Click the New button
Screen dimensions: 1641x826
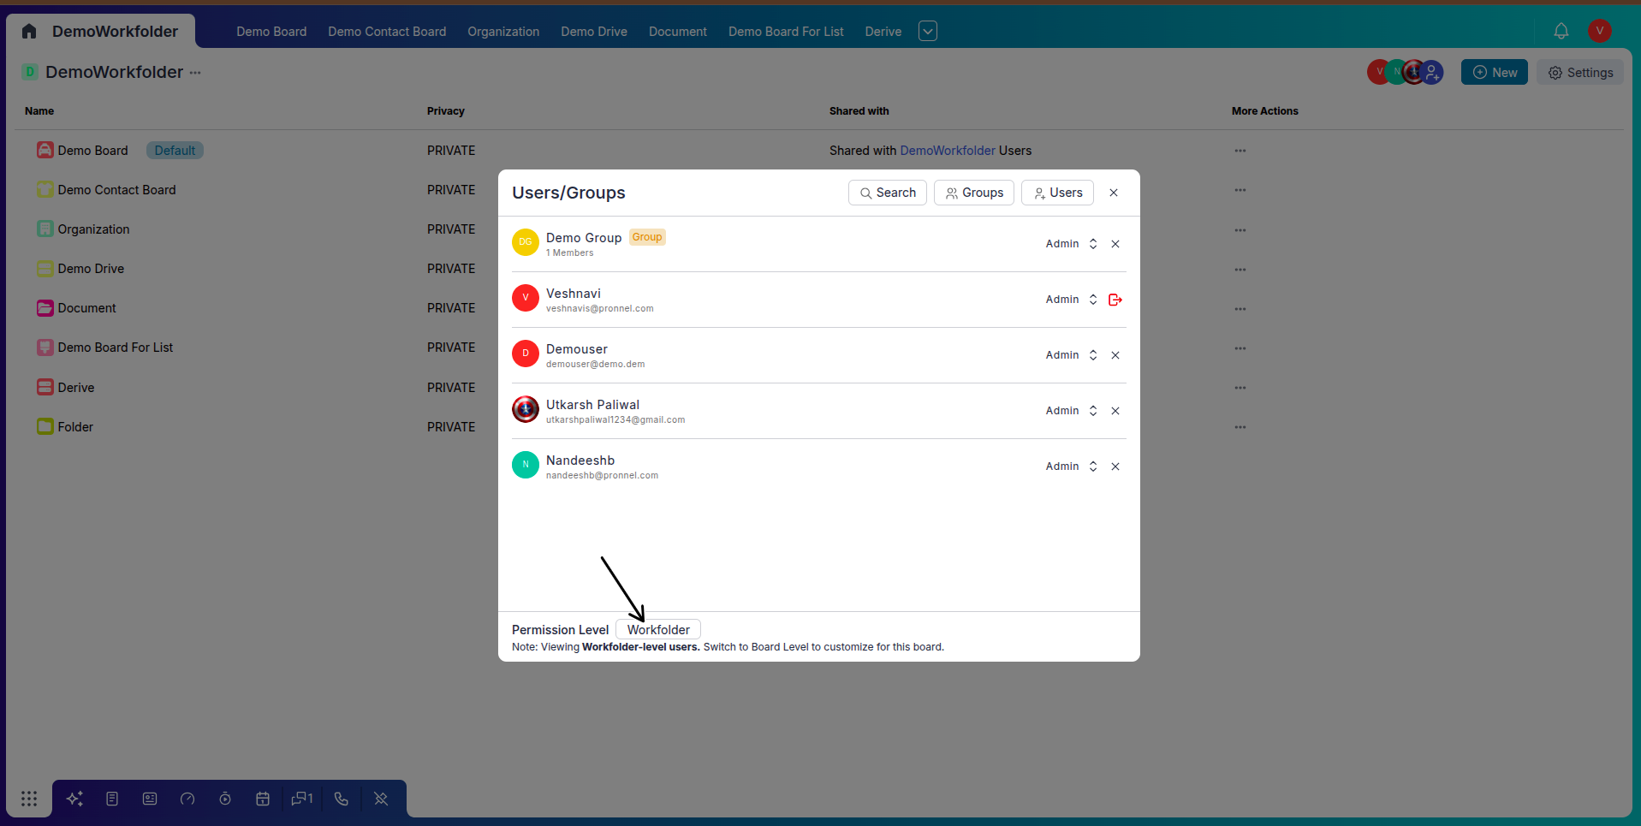[x=1495, y=73]
